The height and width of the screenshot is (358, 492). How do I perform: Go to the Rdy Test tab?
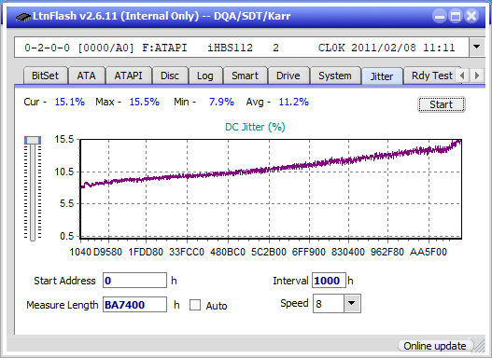(x=431, y=76)
